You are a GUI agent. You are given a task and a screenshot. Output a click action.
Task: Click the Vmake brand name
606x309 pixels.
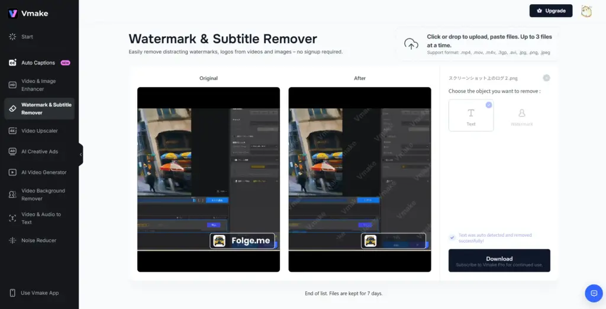pyautogui.click(x=35, y=14)
